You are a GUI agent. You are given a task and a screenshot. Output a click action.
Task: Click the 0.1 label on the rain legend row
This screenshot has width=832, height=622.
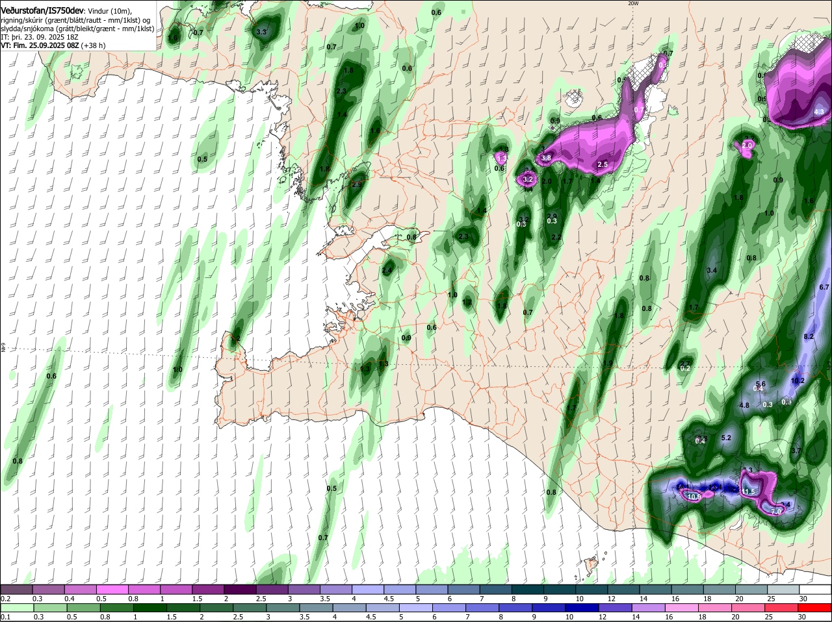(6, 617)
